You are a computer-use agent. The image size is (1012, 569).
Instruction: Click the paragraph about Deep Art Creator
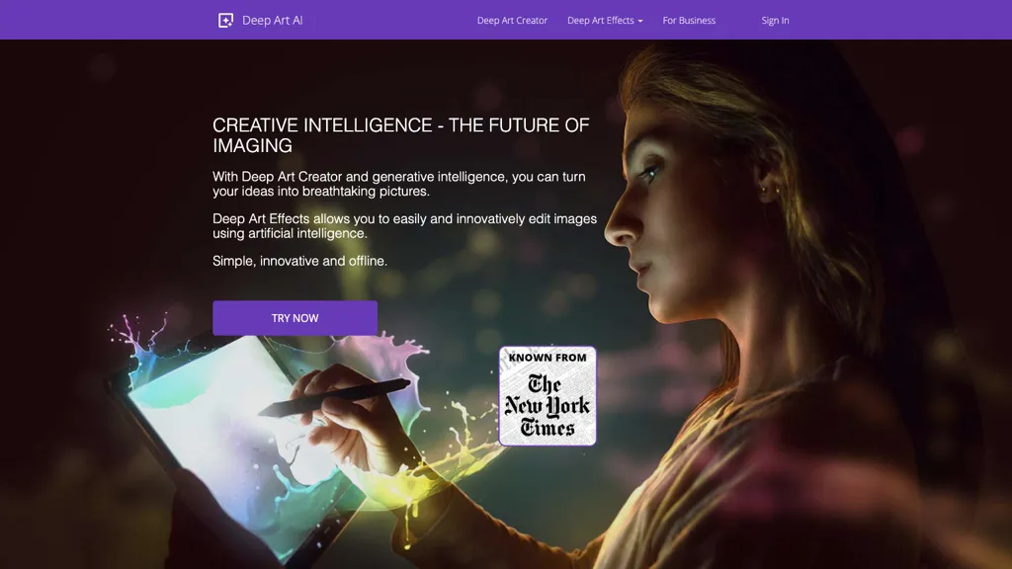coord(399,184)
